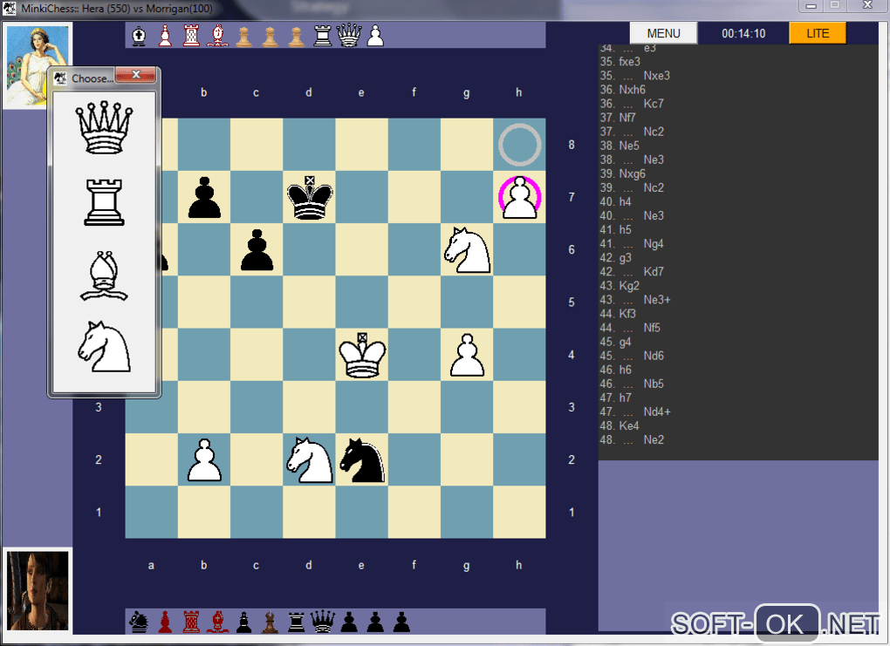Click move '39. Nxg6' in the move list

click(x=623, y=173)
